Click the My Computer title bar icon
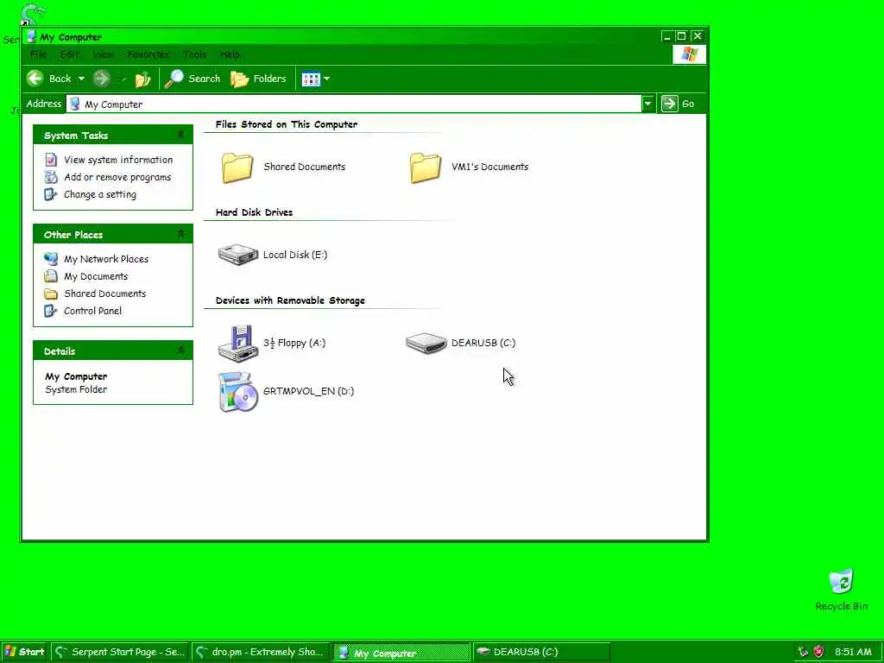 (x=32, y=36)
